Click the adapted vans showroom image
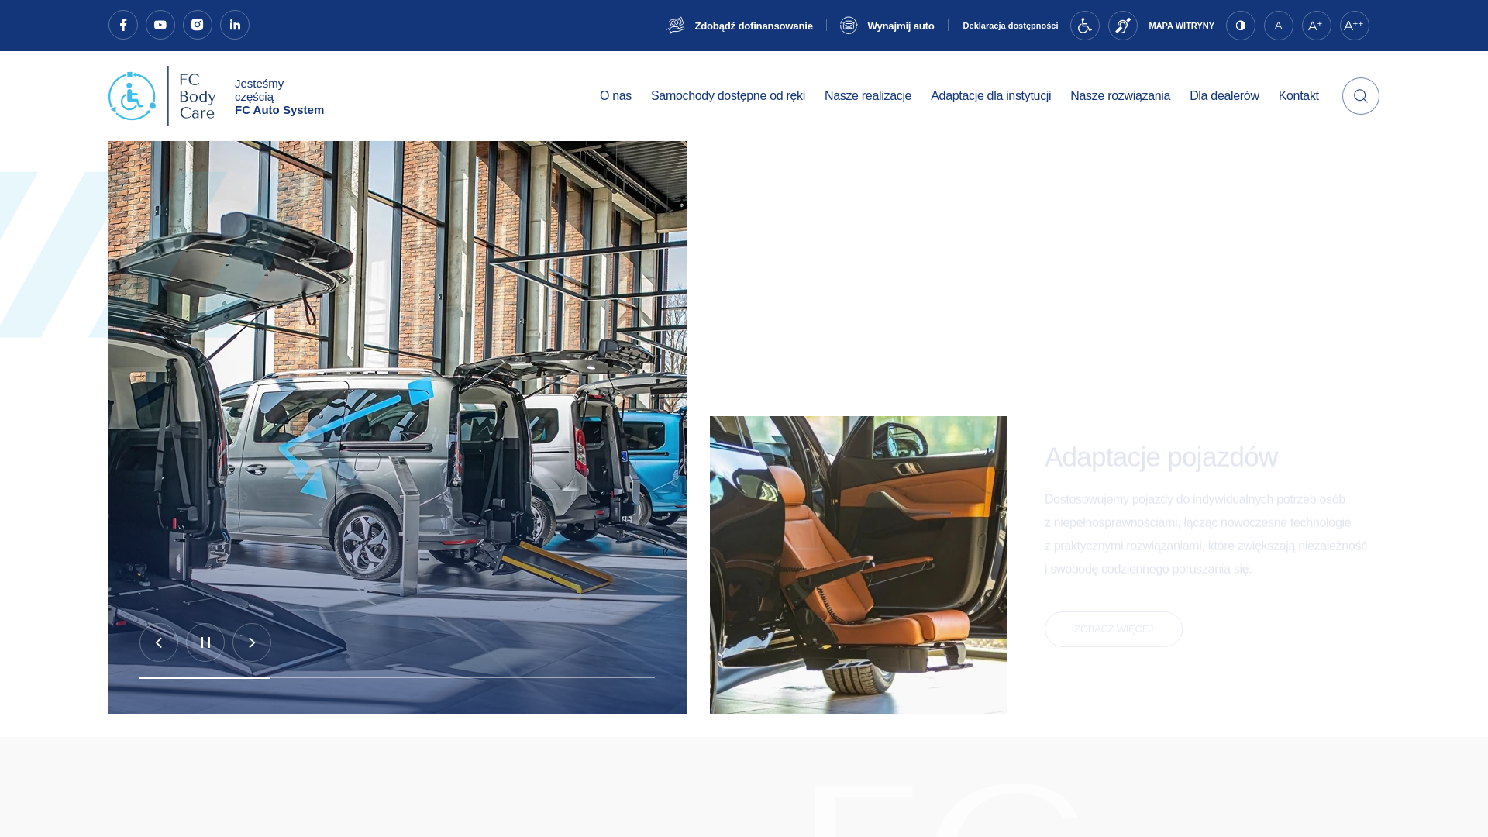The image size is (1488, 837). (398, 427)
